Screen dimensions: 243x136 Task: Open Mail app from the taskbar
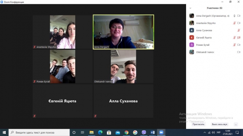click(118, 133)
